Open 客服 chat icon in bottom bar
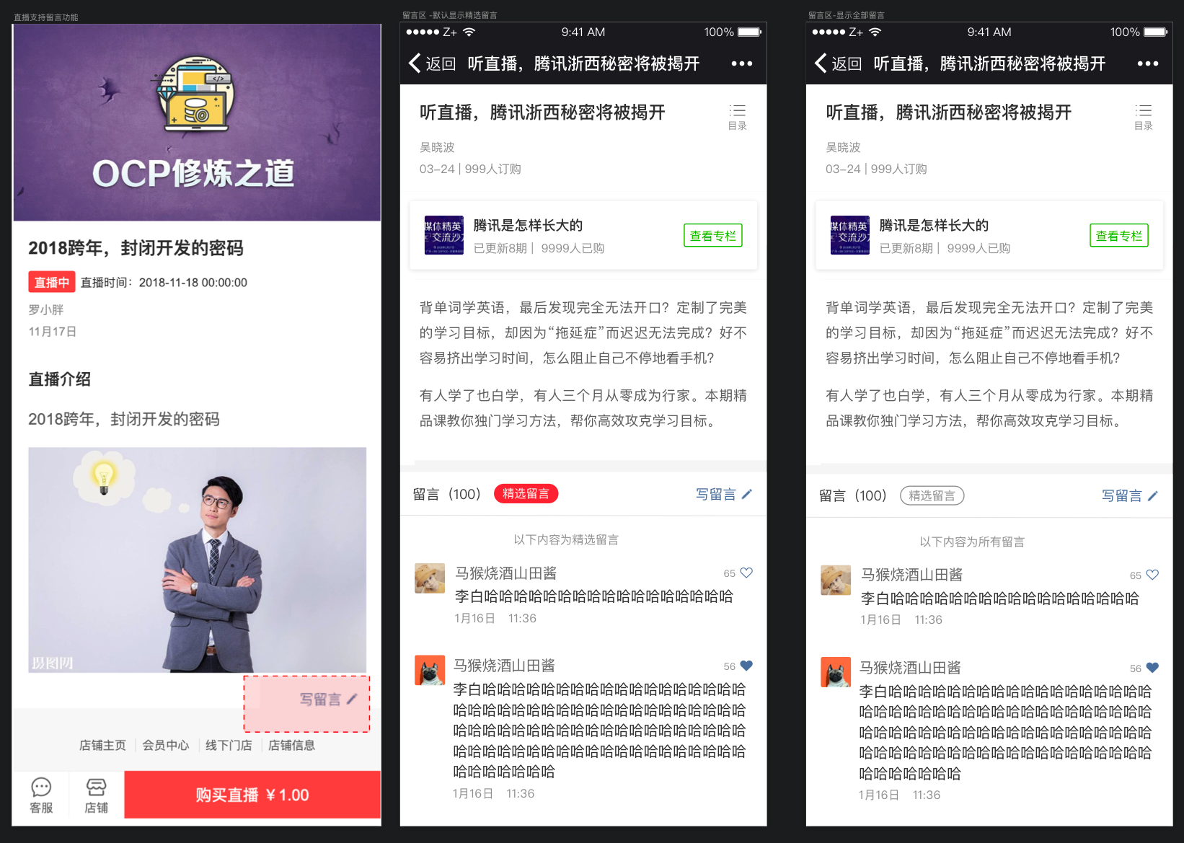 tap(41, 795)
